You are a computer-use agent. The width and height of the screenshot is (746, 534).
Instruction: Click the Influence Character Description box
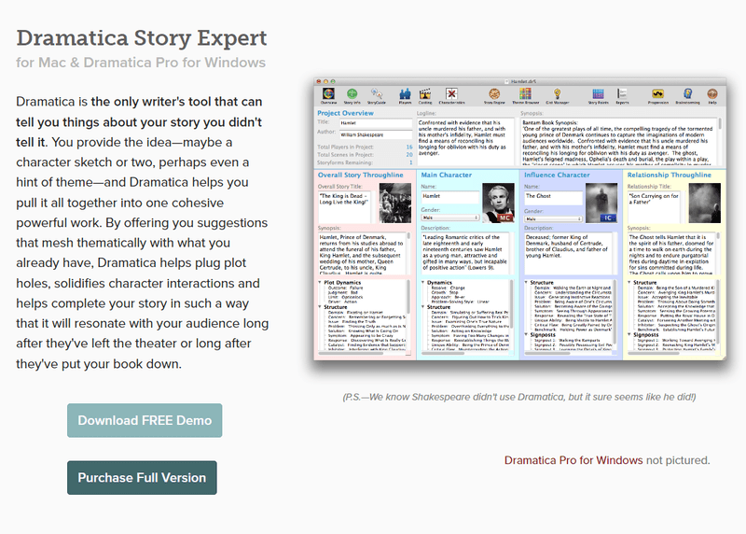pos(568,252)
